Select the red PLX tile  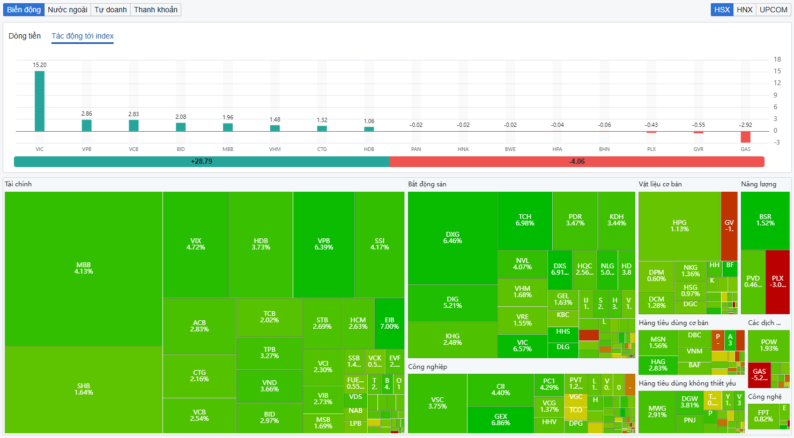click(x=777, y=282)
